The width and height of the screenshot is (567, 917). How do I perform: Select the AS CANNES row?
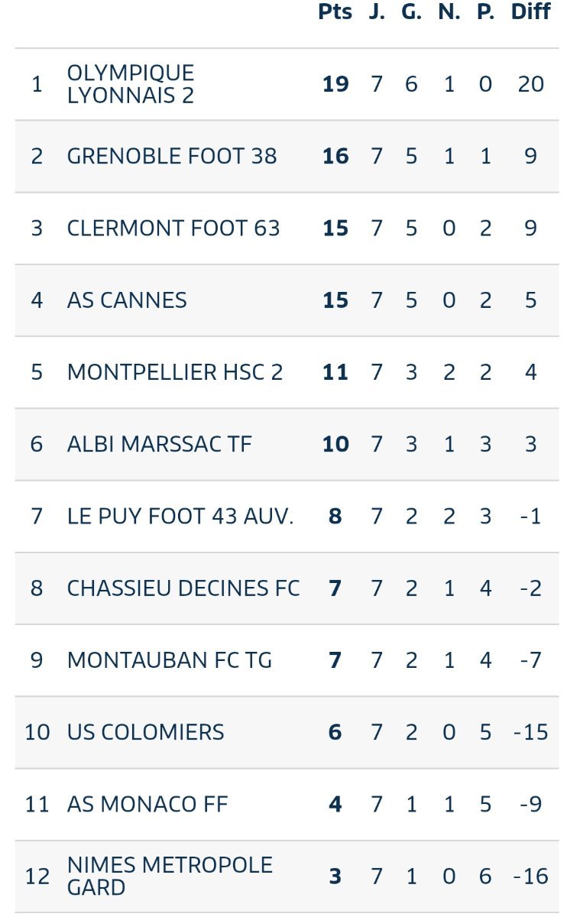[287, 300]
